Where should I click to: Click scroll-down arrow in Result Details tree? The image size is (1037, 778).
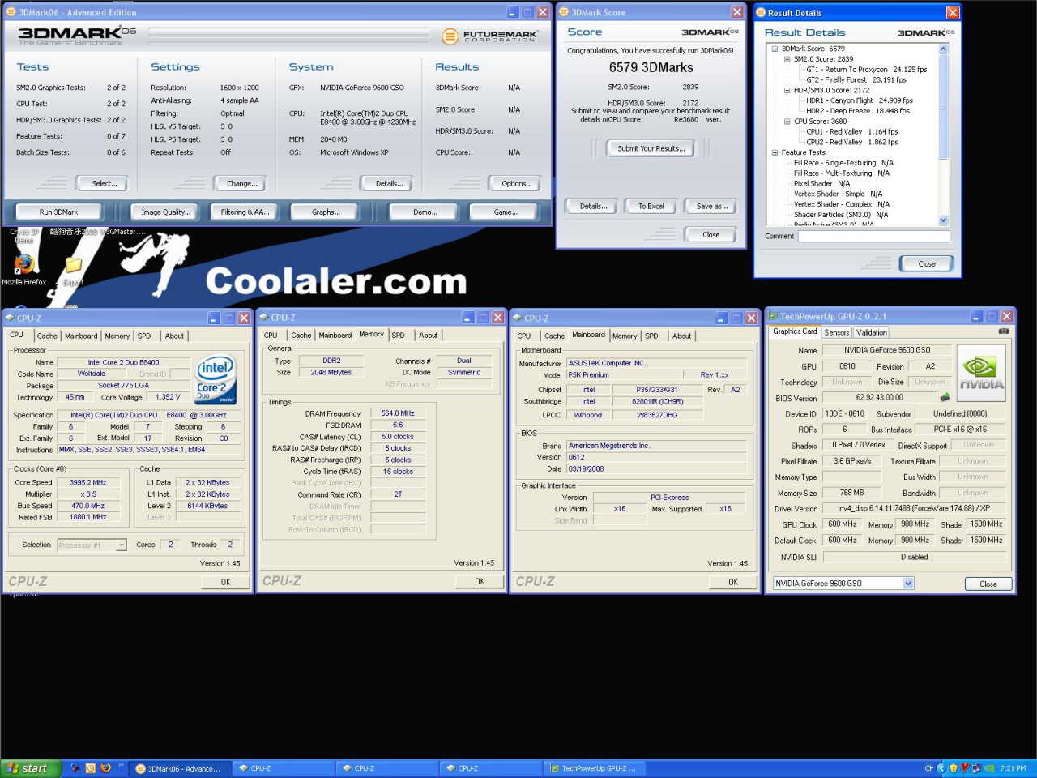(x=943, y=220)
